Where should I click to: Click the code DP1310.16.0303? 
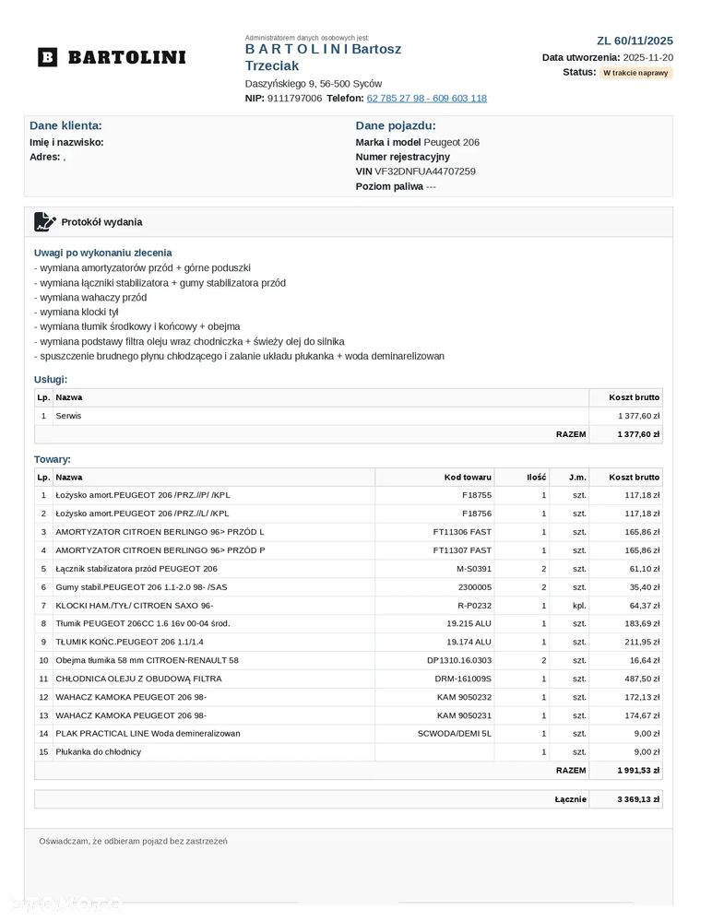pyautogui.click(x=459, y=660)
